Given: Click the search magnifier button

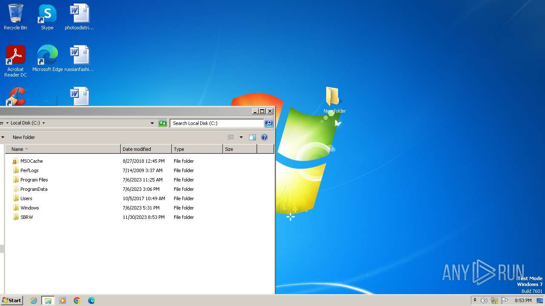Looking at the screenshot, I should (269, 123).
